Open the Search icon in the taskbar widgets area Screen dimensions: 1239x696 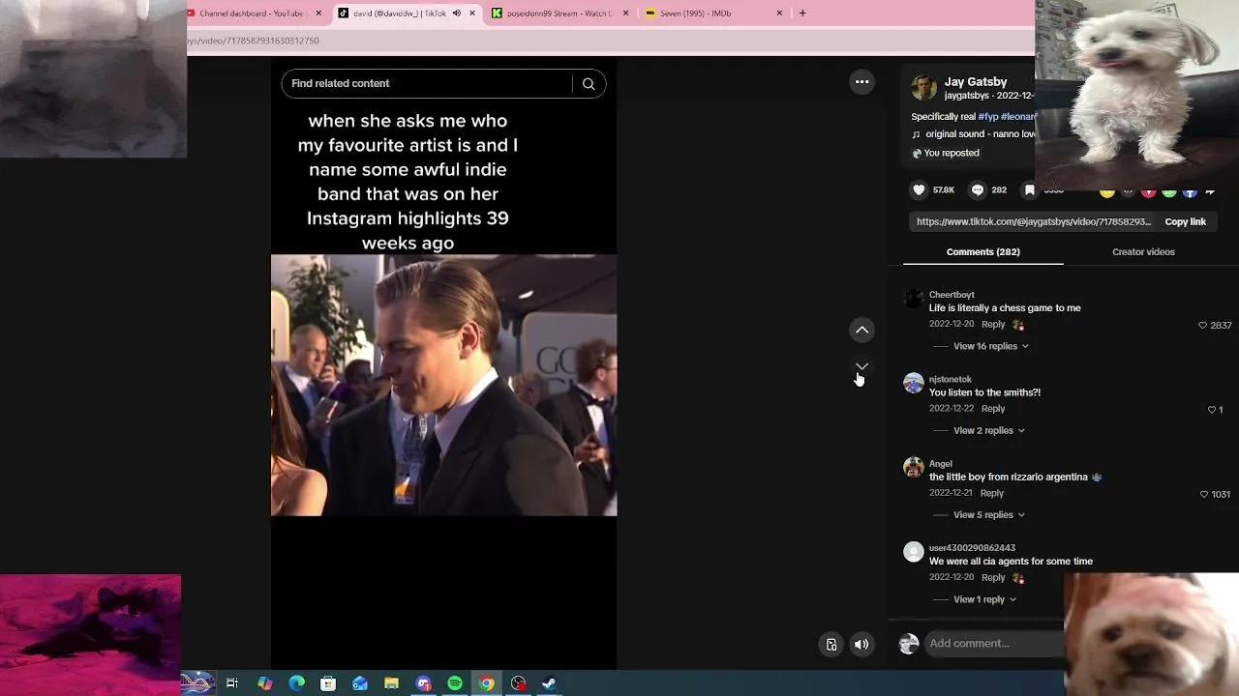click(198, 683)
